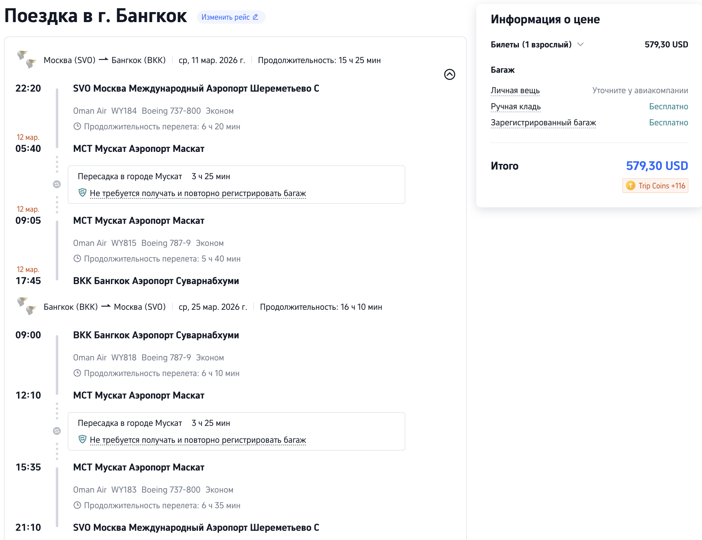Click the 579,30 USD total price
The height and width of the screenshot is (540, 702).
(657, 166)
